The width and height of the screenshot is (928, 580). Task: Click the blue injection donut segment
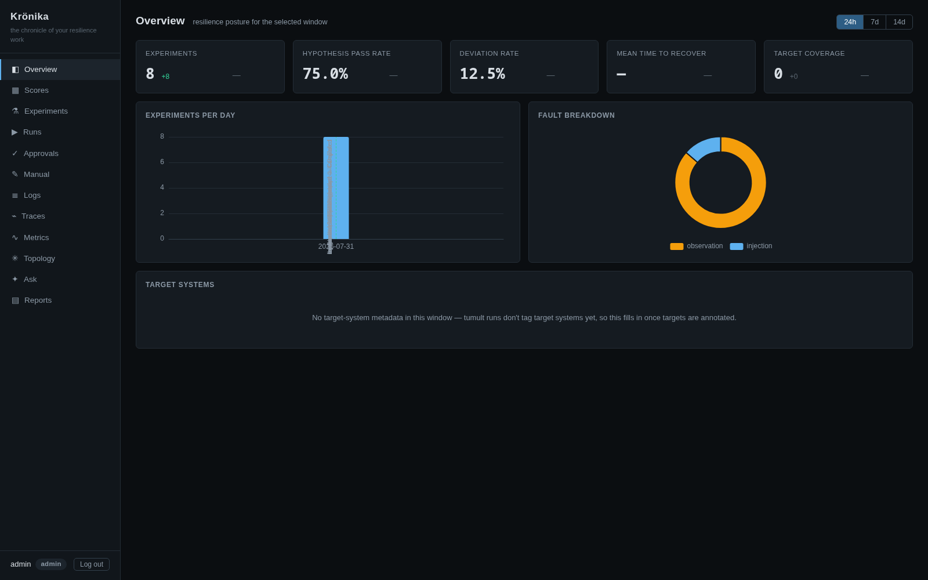705,147
